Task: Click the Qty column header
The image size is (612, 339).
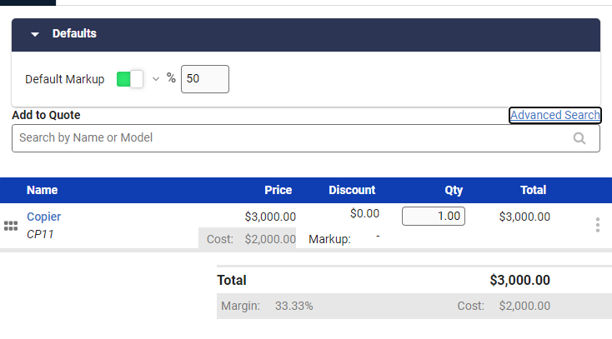Action: [x=454, y=190]
